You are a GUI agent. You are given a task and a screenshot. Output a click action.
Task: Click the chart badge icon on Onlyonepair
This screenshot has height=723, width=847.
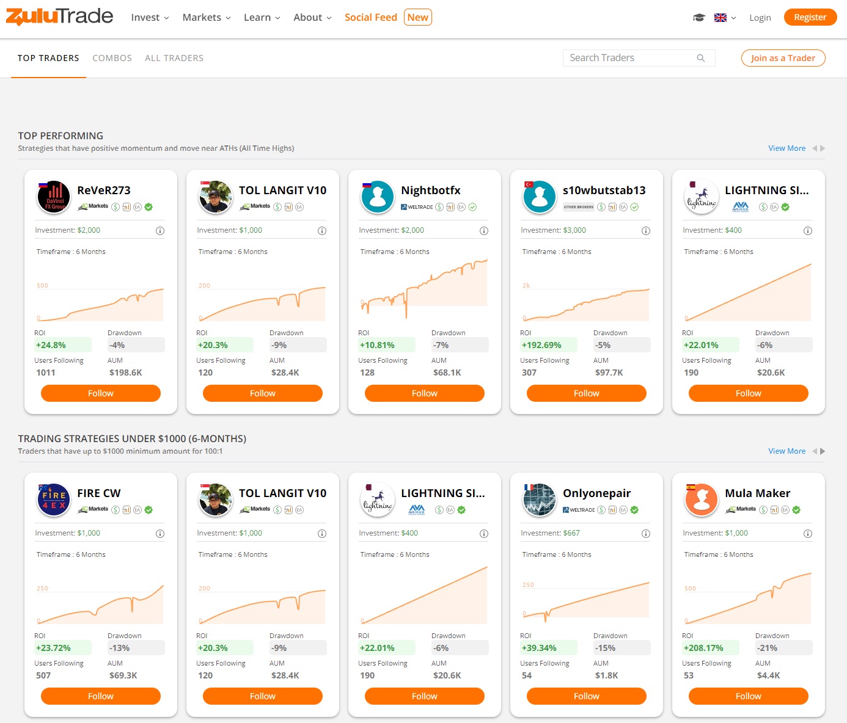pyautogui.click(x=612, y=510)
